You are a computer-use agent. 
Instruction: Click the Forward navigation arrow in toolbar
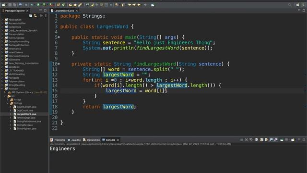click(145, 5)
